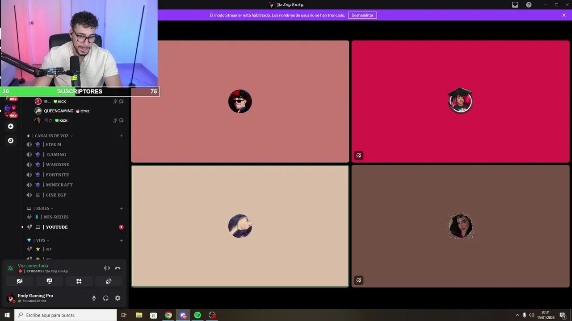Open system volume control in tray
Viewport: 572px width, 321px height.
[532, 315]
